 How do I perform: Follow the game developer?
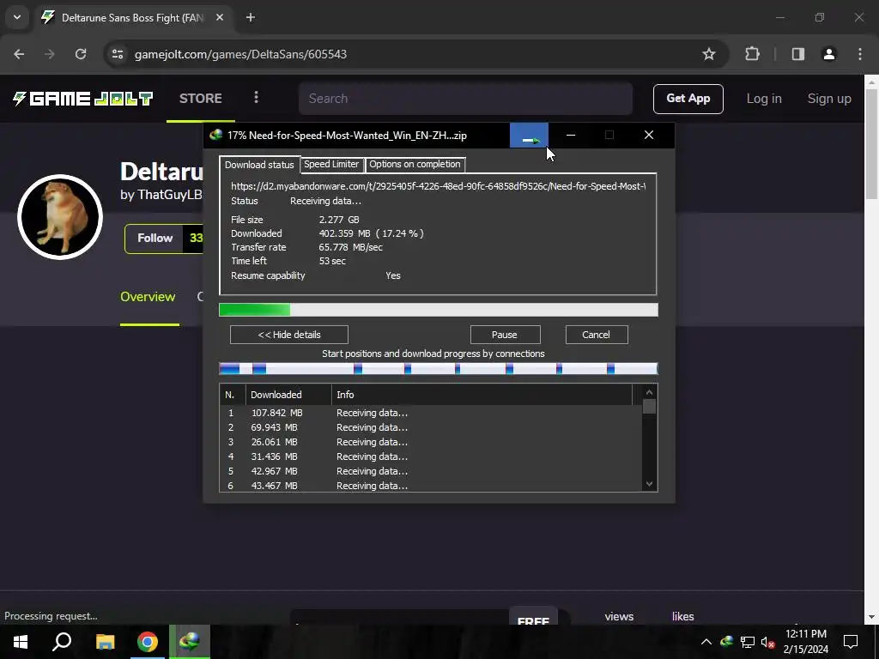(x=155, y=239)
